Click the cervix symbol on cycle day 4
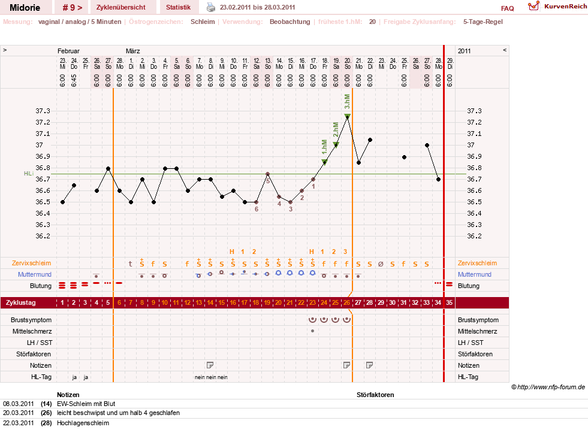Screen dimensions: 588x442 pyautogui.click(x=97, y=276)
